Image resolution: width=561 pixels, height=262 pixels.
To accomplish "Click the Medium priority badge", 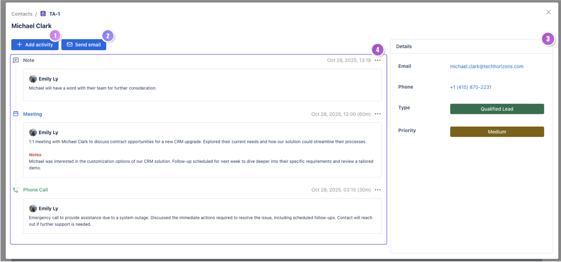I will 497,132.
